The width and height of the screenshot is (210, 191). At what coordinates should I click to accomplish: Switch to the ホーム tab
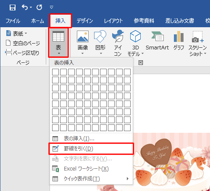pyautogui.click(x=37, y=21)
